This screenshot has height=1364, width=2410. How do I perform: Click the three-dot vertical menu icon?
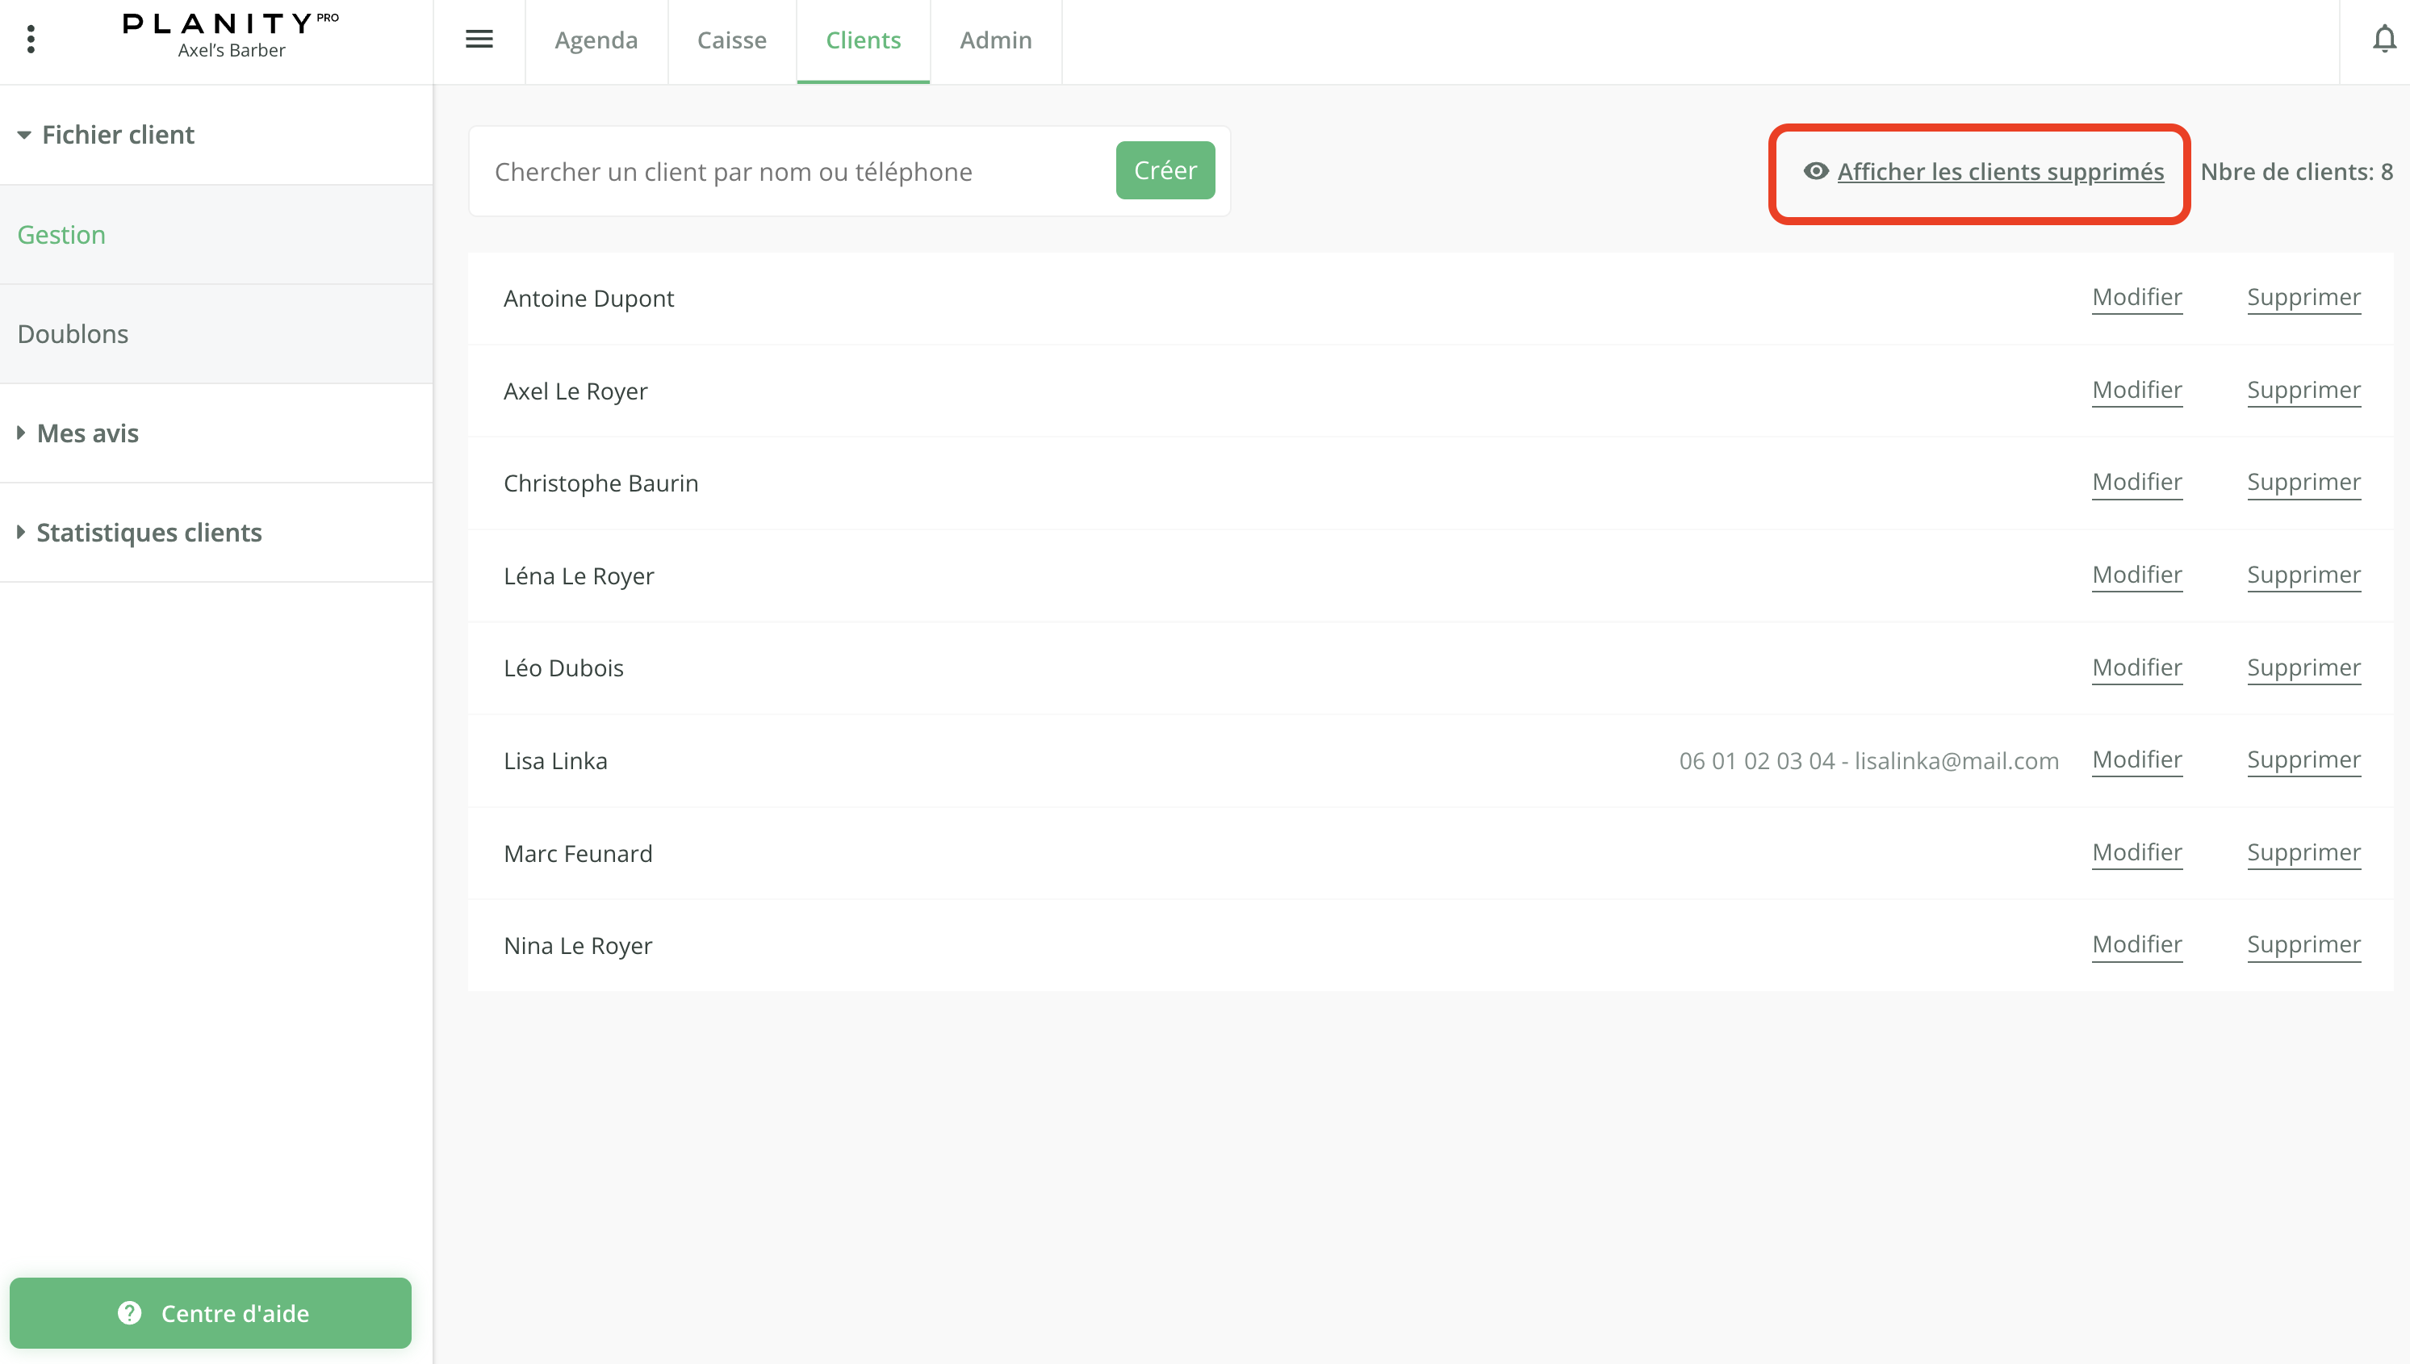(31, 40)
